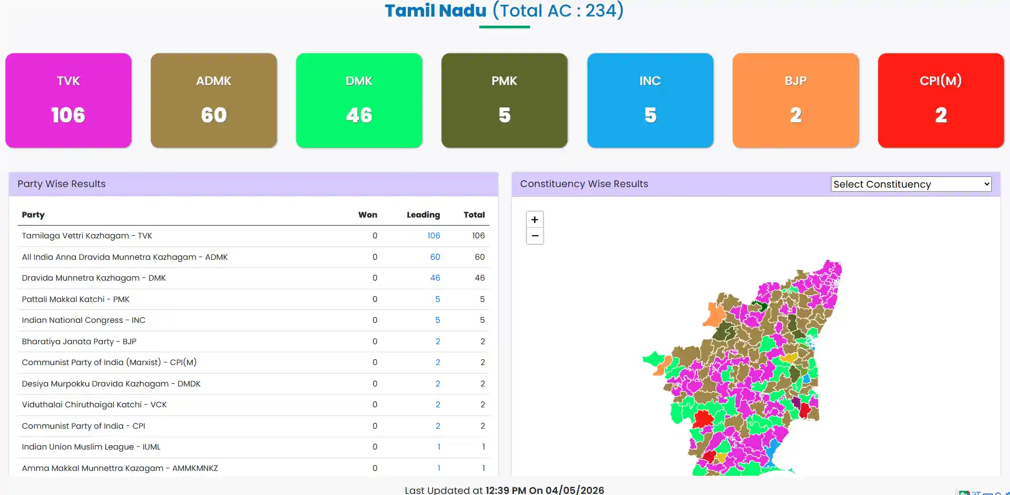This screenshot has width=1010, height=495.
Task: Open the orange BJP card
Action: click(x=796, y=100)
